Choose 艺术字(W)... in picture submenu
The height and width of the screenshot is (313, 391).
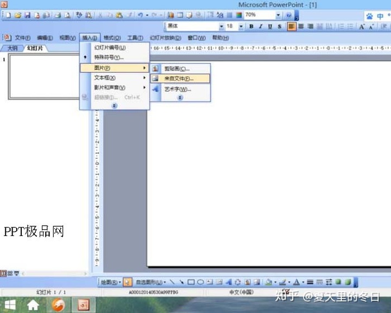coord(180,89)
